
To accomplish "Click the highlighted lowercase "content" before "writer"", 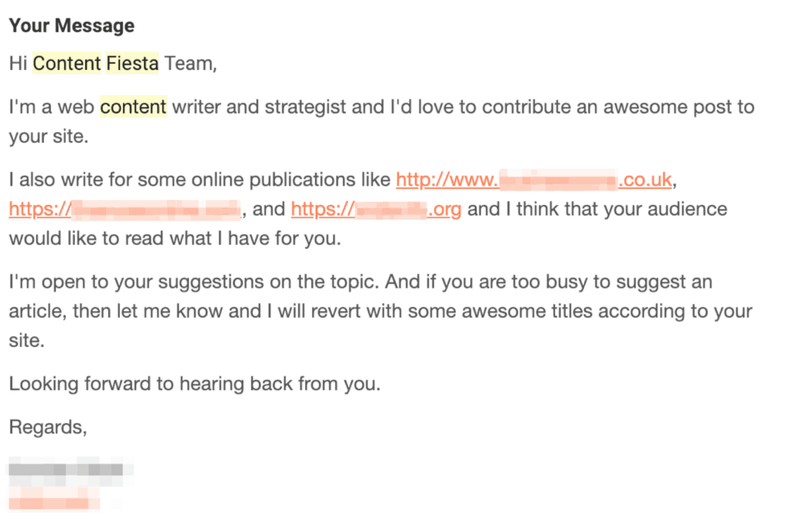I will pyautogui.click(x=133, y=107).
